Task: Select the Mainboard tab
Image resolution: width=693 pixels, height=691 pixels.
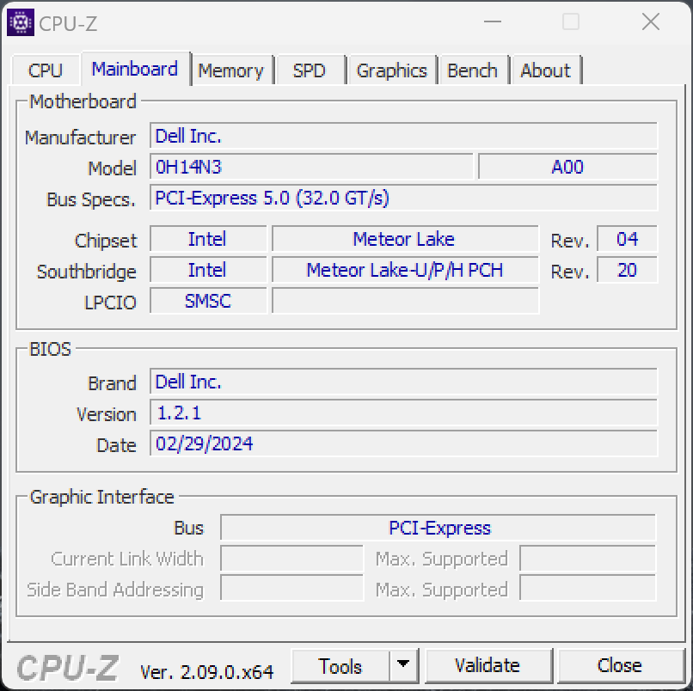Action: pos(135,69)
